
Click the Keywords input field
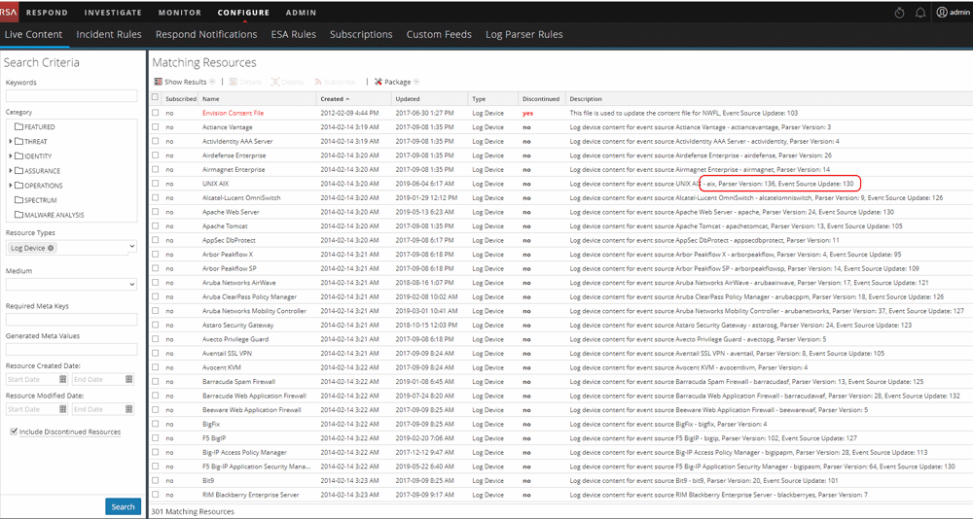click(71, 96)
